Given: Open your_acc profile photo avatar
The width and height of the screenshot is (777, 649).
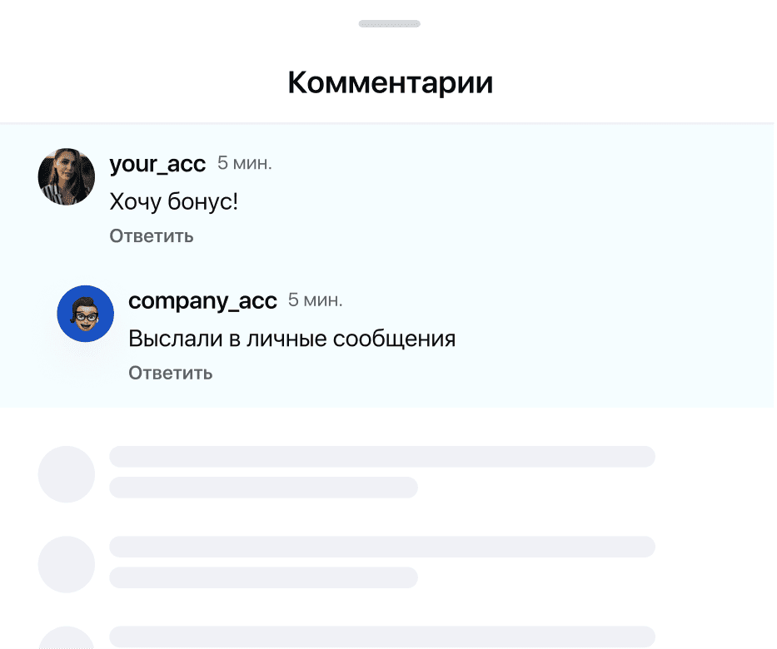Looking at the screenshot, I should click(x=67, y=176).
